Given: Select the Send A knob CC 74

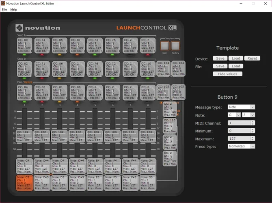Looking at the screenshot, I should click(x=42, y=45).
